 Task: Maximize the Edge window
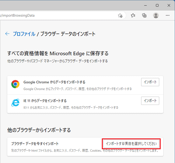157,5
